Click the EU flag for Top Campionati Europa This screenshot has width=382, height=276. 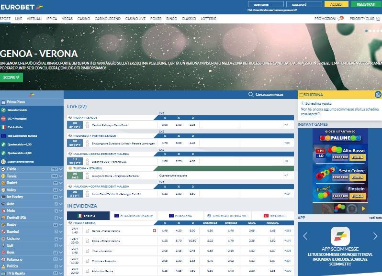coord(3,136)
